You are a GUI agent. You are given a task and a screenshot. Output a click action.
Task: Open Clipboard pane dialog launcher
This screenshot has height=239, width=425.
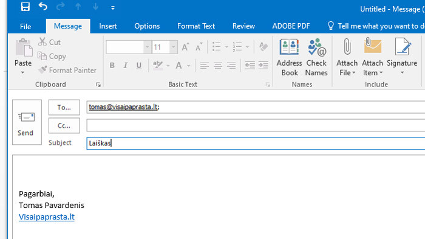tap(98, 85)
